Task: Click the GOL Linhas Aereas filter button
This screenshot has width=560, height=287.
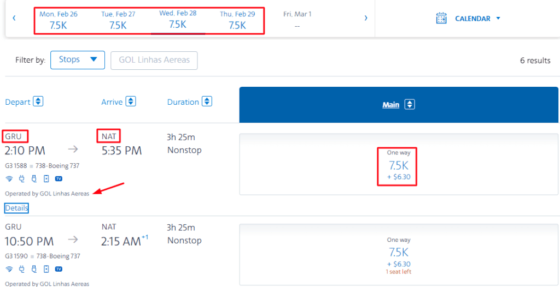Action: pos(154,60)
